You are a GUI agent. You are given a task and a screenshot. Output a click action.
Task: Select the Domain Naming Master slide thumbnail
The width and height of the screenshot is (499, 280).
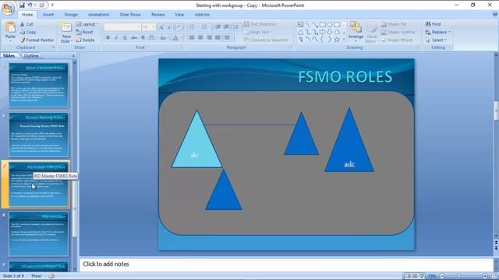pos(38,135)
